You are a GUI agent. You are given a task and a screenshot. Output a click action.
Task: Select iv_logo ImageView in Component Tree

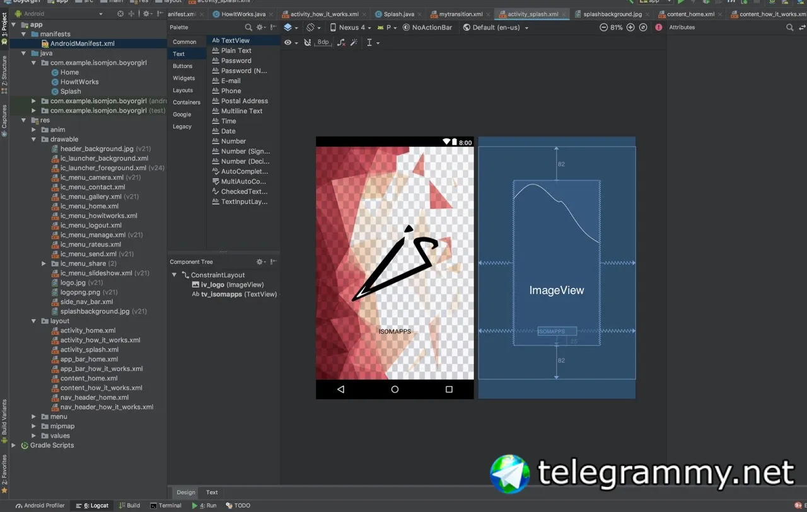pos(228,285)
